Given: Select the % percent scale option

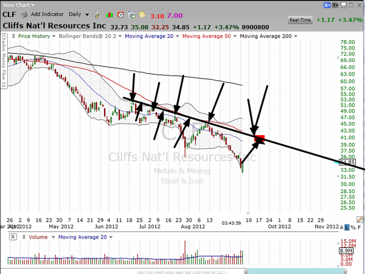Looking at the screenshot, I should 353,227.
